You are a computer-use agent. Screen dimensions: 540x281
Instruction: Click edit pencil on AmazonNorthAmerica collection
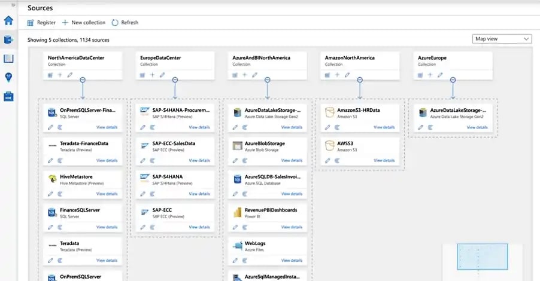pyautogui.click(x=347, y=75)
